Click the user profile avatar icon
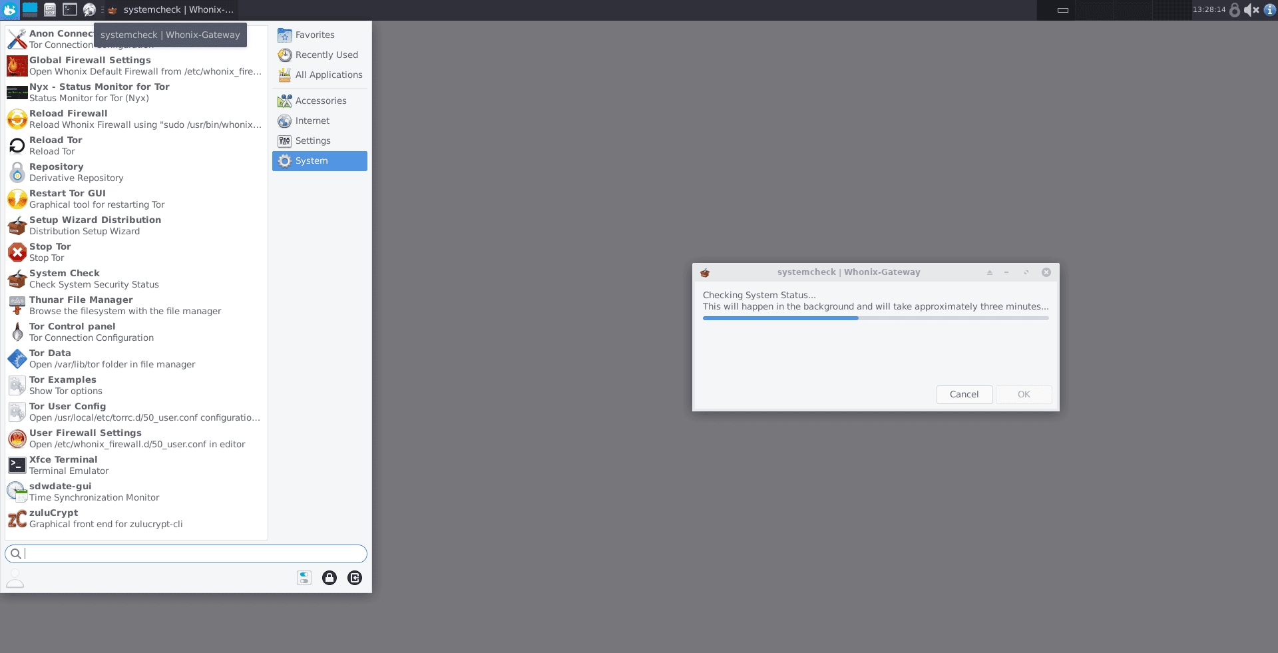1278x653 pixels. [15, 578]
